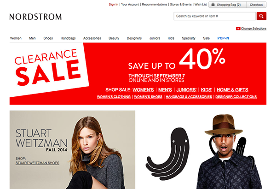Go to Wish List
This screenshot has width=276, height=189.
[x=201, y=5]
